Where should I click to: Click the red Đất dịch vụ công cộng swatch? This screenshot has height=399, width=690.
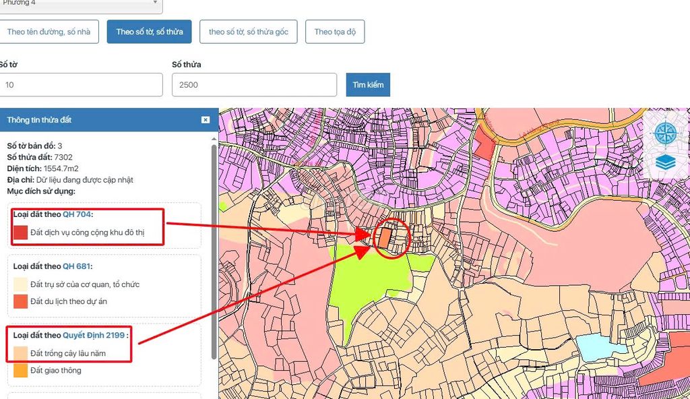point(21,233)
